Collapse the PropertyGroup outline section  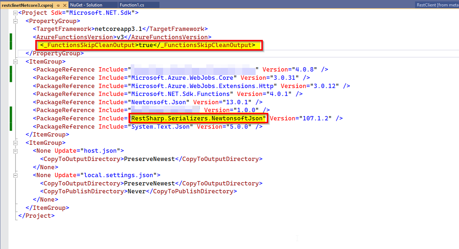(x=15, y=21)
